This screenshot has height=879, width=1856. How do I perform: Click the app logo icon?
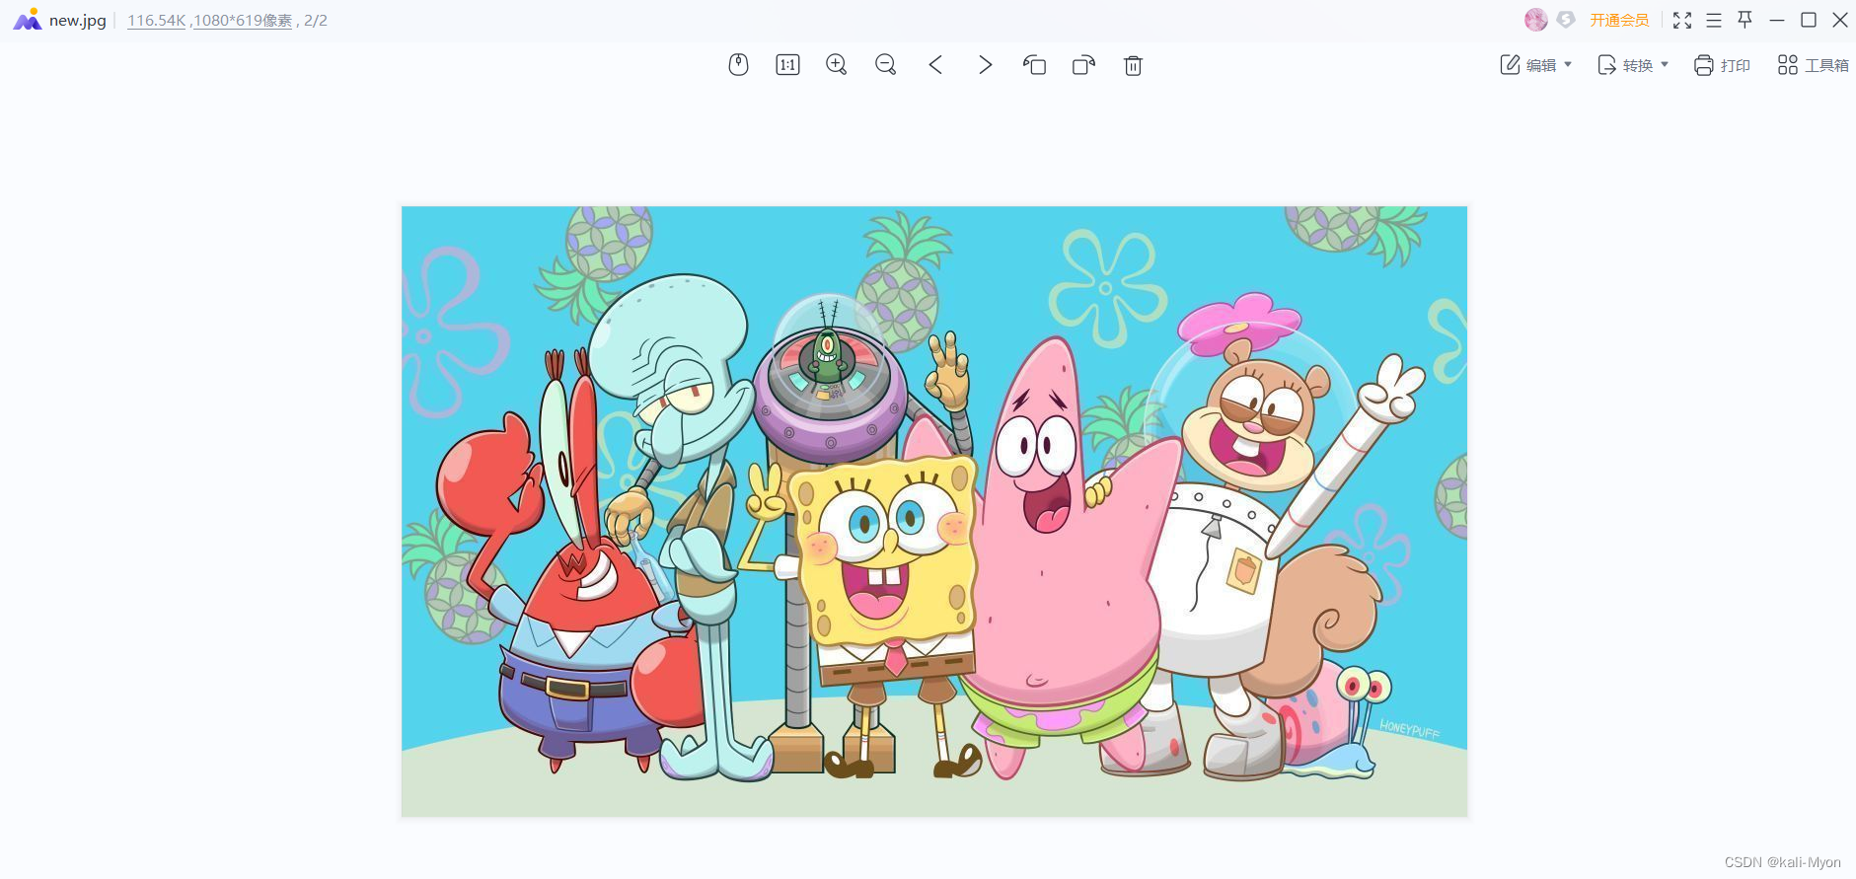[x=28, y=20]
